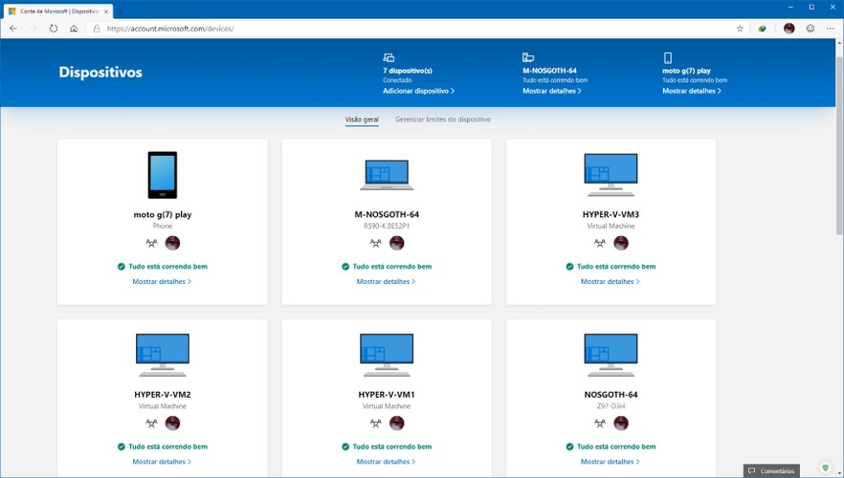Open Mostrar detalhes under moto g(7) play in header

(x=692, y=91)
